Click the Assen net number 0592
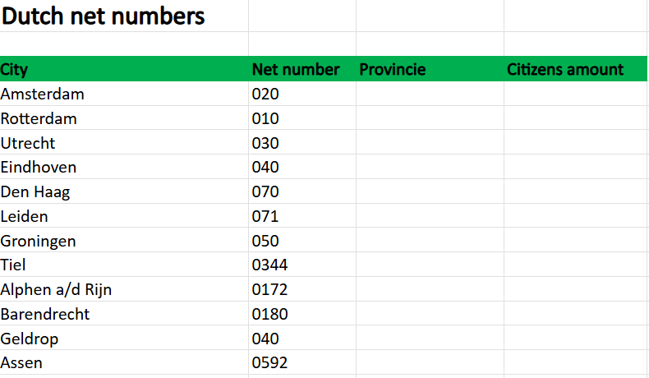Viewport: 649px width, 378px height. coord(302,362)
